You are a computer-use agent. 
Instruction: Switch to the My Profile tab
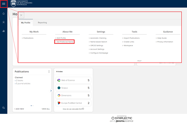point(26,22)
